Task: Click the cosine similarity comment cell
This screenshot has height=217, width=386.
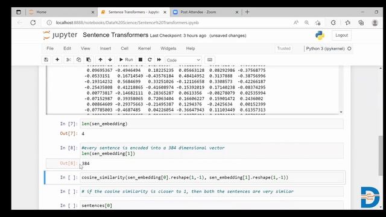Action: [x=212, y=192]
